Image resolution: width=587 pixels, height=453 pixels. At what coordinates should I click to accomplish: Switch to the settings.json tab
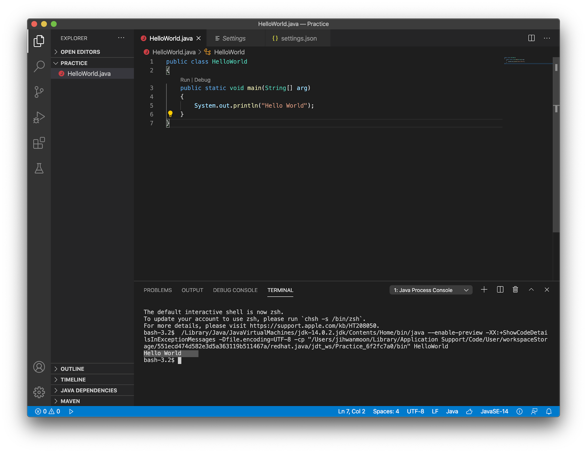299,38
